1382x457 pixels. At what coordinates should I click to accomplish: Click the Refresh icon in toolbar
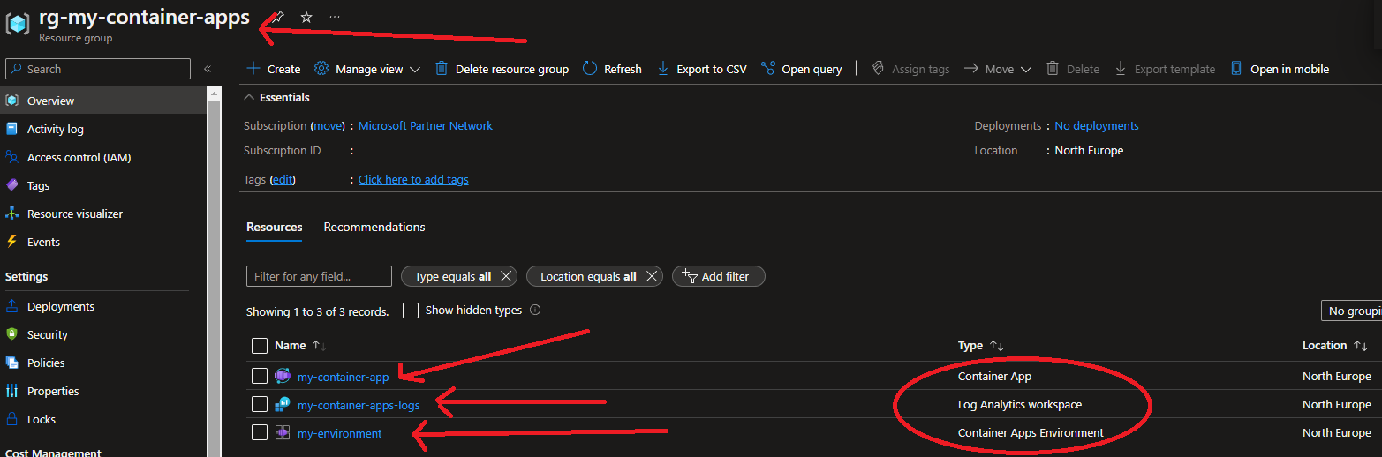(591, 69)
